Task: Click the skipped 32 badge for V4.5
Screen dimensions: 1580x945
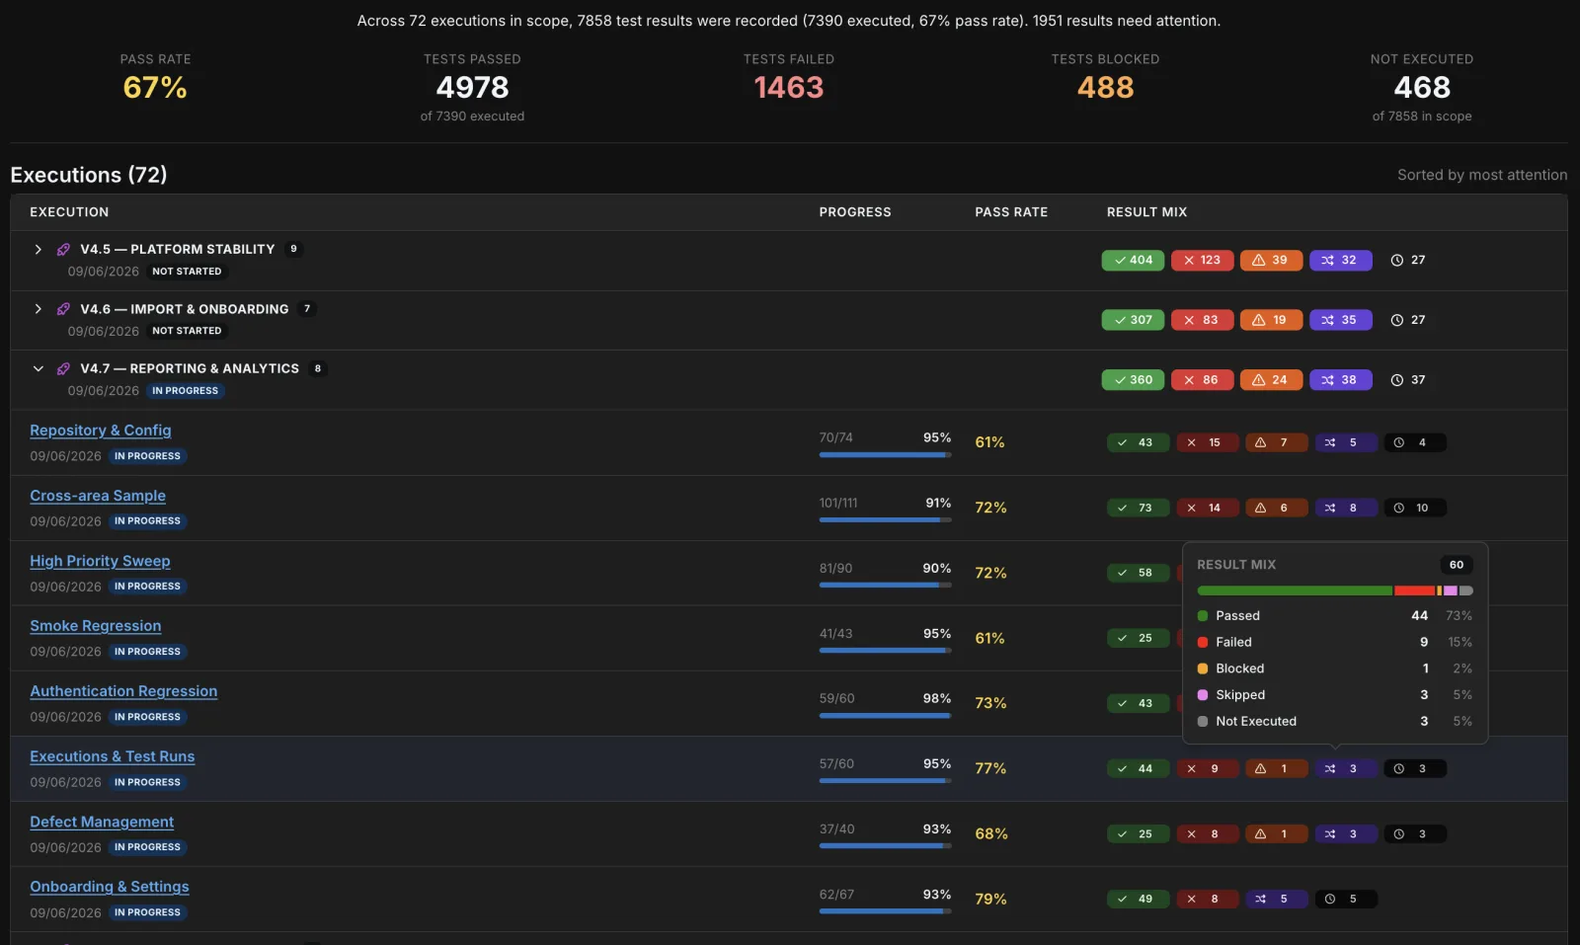Action: click(1340, 261)
